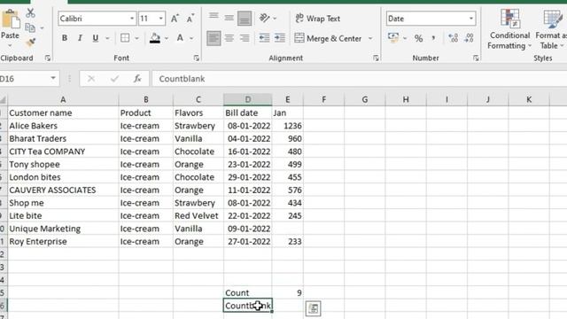
Task: Click Wrap Text button
Action: (x=318, y=19)
